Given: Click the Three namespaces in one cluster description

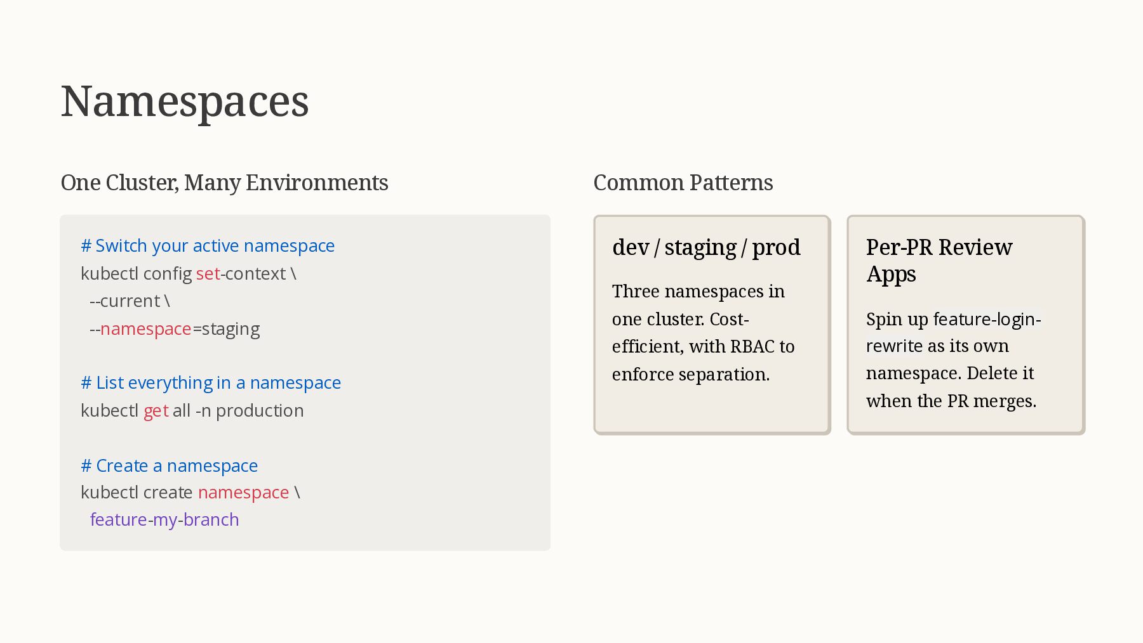Looking at the screenshot, I should pos(704,333).
